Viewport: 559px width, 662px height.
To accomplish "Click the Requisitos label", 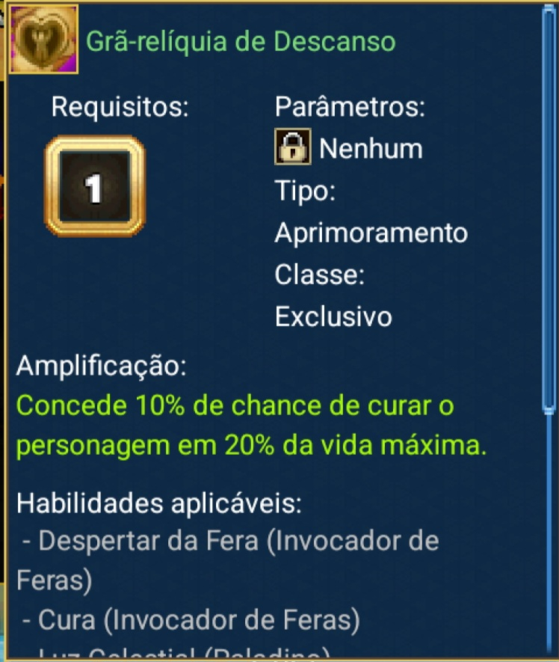I will pyautogui.click(x=120, y=107).
